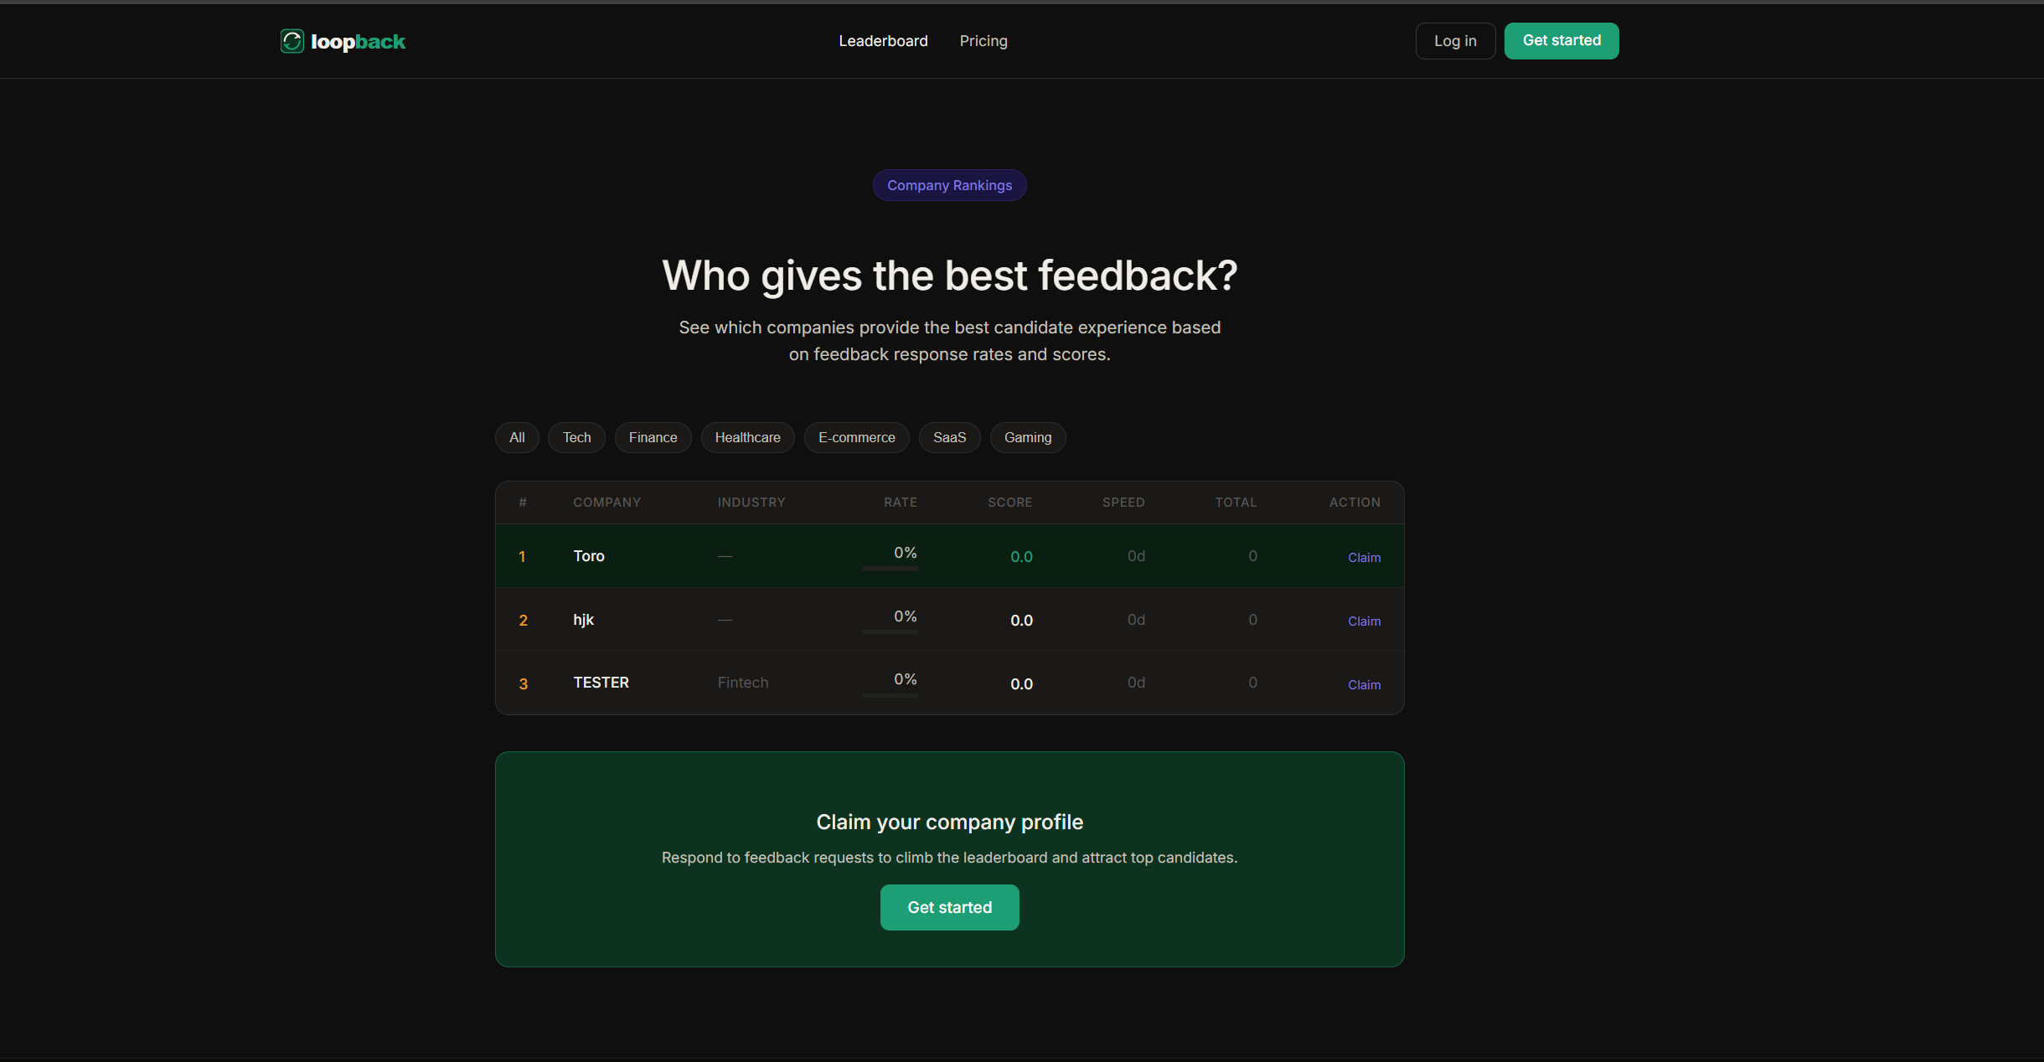The image size is (2044, 1062).
Task: Choose the Gaming industry filter
Action: coord(1027,437)
